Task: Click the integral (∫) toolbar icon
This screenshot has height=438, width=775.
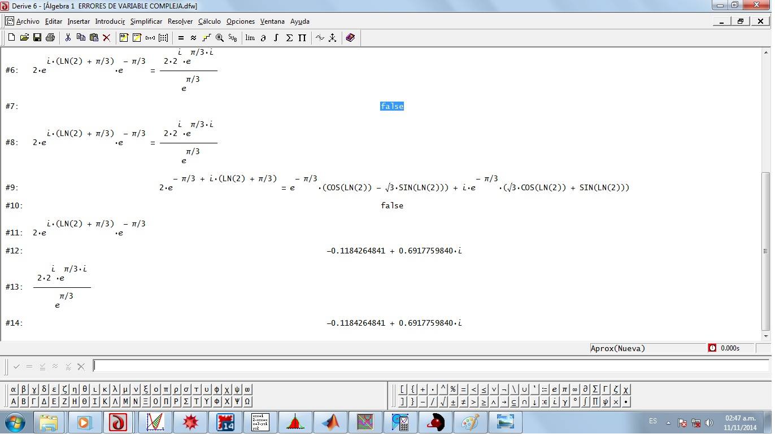Action: 276,38
